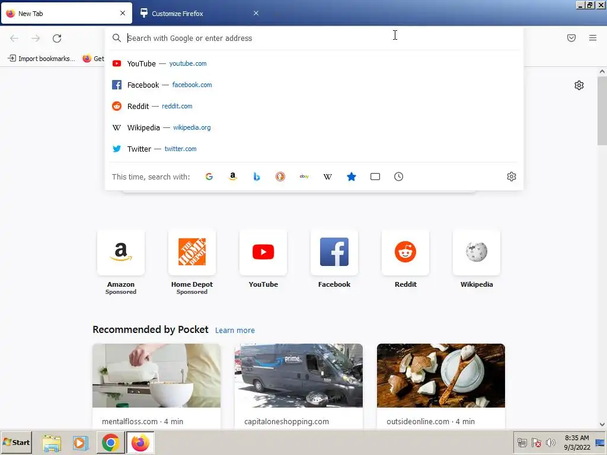Viewport: 607px width, 455px height.
Task: Choose DuckDuckGo one-off search icon
Action: 280,177
